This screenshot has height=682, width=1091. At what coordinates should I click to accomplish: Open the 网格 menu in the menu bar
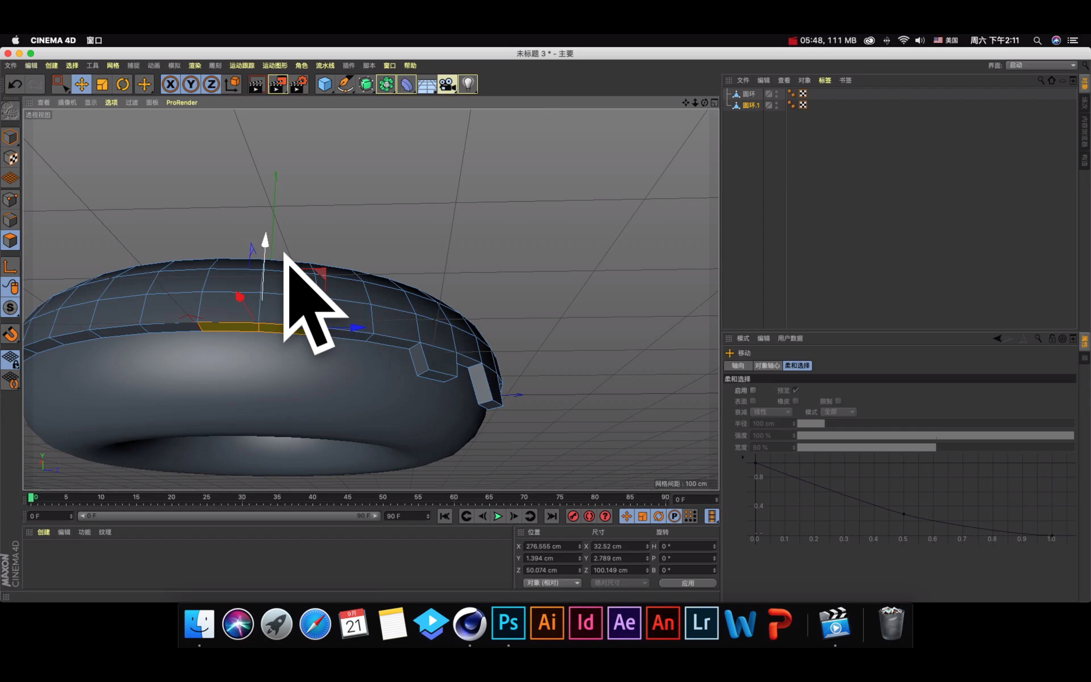click(x=113, y=66)
